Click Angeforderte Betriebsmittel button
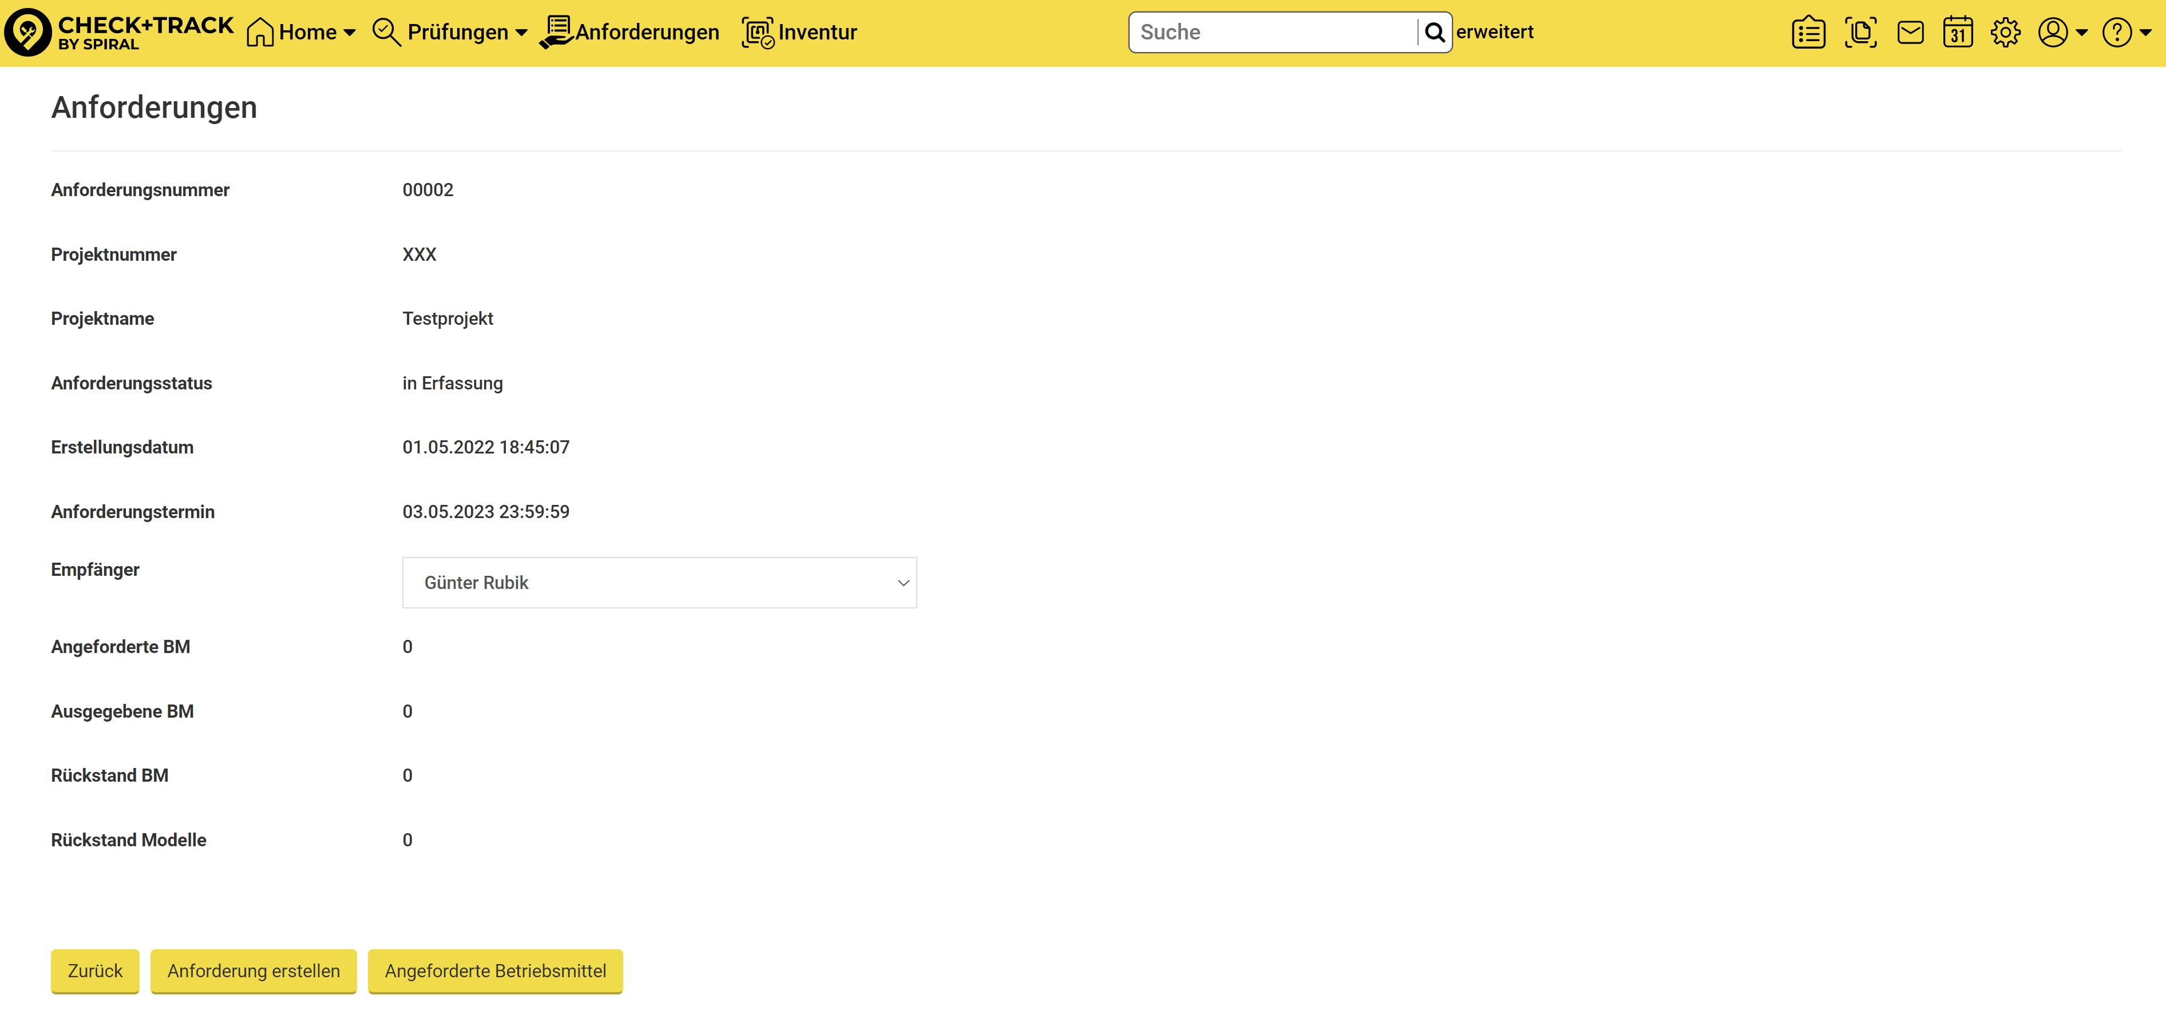This screenshot has height=1015, width=2166. pyautogui.click(x=495, y=970)
